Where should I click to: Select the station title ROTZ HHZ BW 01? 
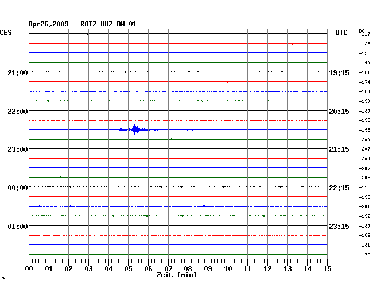click(108, 24)
